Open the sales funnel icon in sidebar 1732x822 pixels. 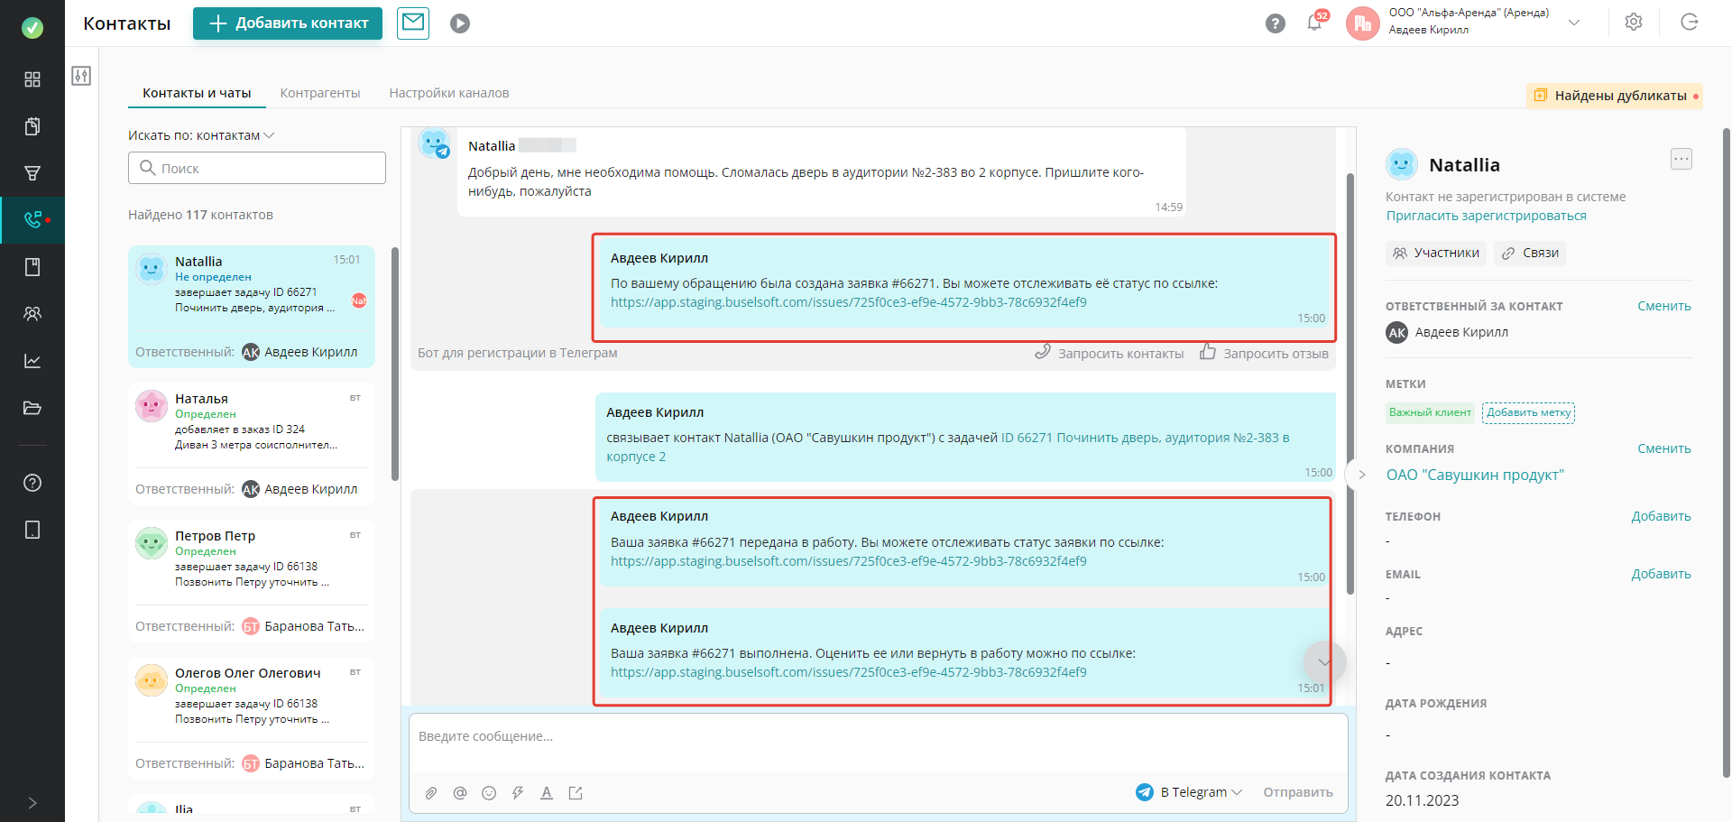pyautogui.click(x=32, y=173)
